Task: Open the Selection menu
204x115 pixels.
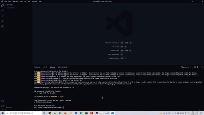Action: click(15, 1)
